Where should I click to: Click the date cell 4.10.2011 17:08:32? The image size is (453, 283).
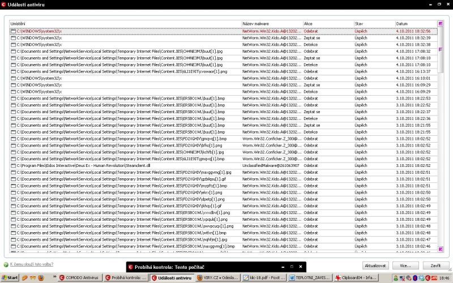pyautogui.click(x=413, y=52)
